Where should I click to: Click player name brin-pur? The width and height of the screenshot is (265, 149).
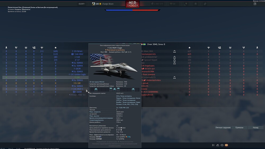[151, 69]
